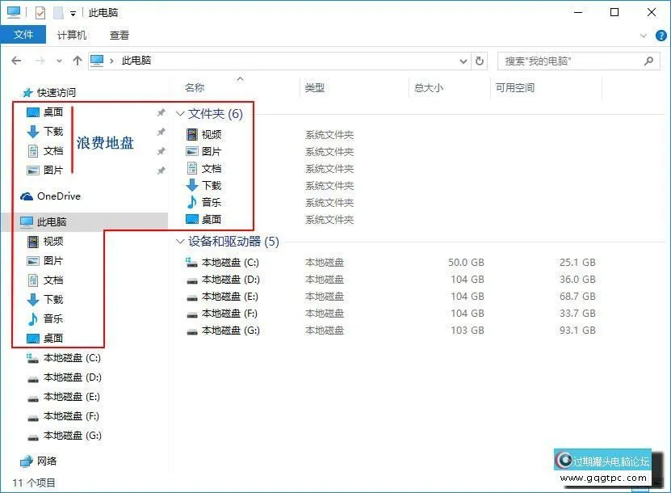Unpin 下载 from Quick Access

[x=160, y=132]
